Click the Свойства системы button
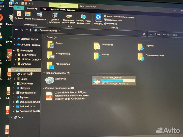 coord(114,20)
